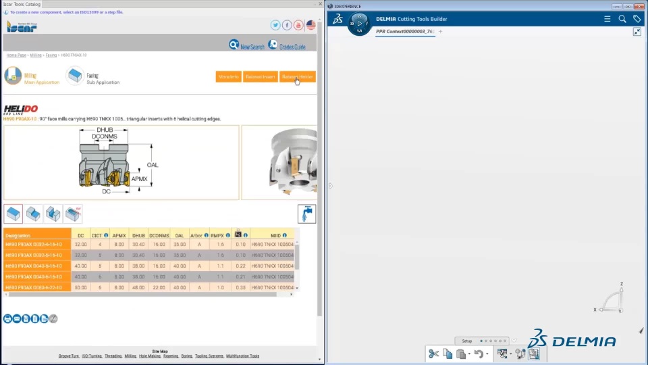Open the Hole Making site map link
The width and height of the screenshot is (648, 365).
[150, 356]
